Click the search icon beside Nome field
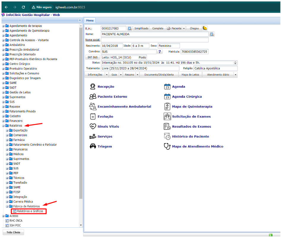The image size is (281, 238). [x=212, y=34]
